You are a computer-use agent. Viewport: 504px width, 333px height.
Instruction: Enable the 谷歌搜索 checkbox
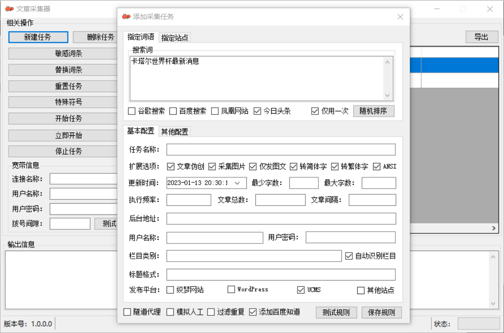132,111
